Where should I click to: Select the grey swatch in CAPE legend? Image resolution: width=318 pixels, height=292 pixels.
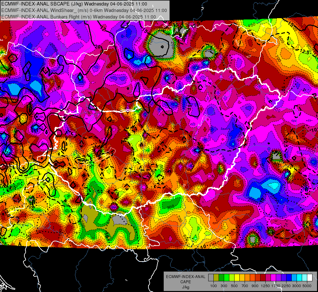211,277
